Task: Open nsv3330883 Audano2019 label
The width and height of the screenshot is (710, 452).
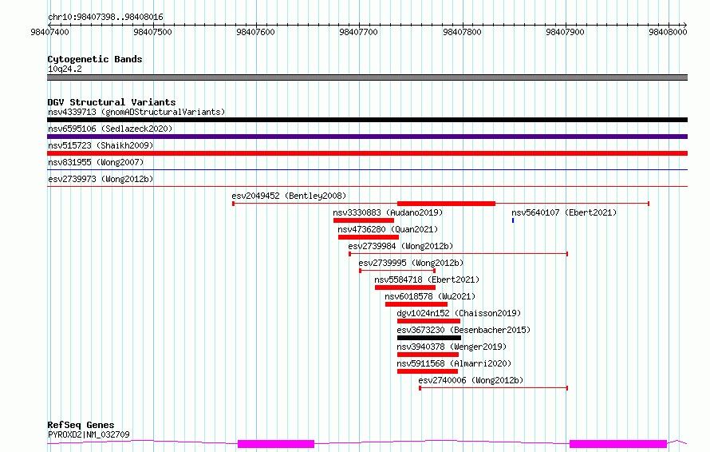Action: point(388,212)
